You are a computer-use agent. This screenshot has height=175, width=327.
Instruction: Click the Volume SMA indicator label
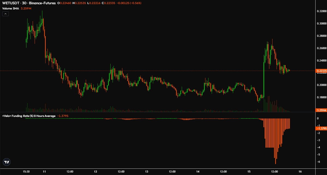11,8
